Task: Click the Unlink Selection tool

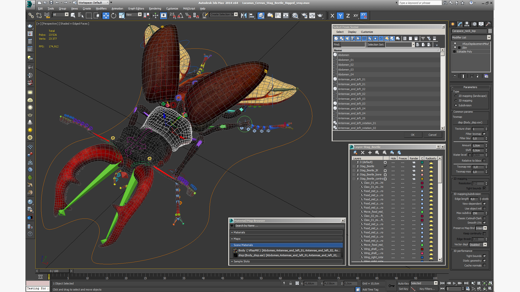Action: point(39,15)
